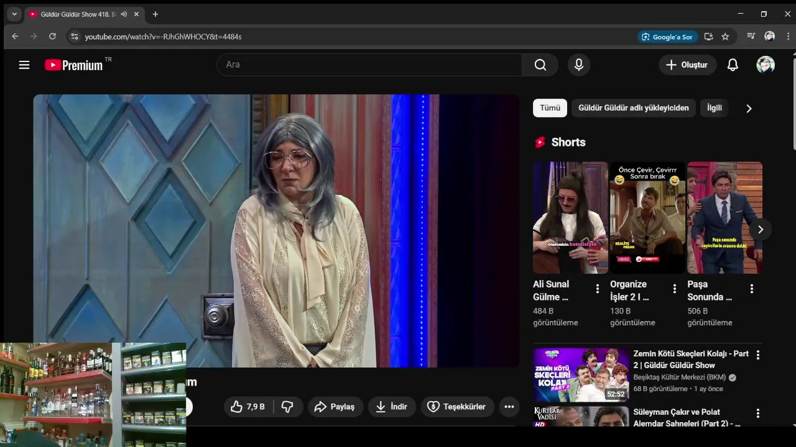Click the video player frame
The image size is (796, 447).
coord(276,230)
